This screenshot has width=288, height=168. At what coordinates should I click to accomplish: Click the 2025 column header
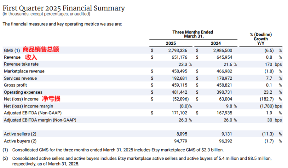click(171, 44)
